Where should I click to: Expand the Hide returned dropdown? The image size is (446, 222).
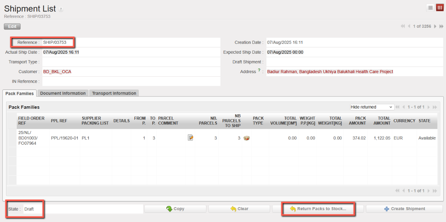(372, 107)
